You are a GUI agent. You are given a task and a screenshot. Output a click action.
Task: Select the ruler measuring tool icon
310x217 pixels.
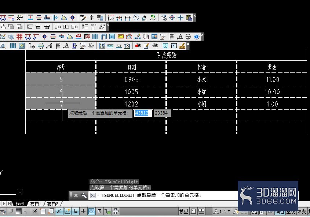coord(182,46)
